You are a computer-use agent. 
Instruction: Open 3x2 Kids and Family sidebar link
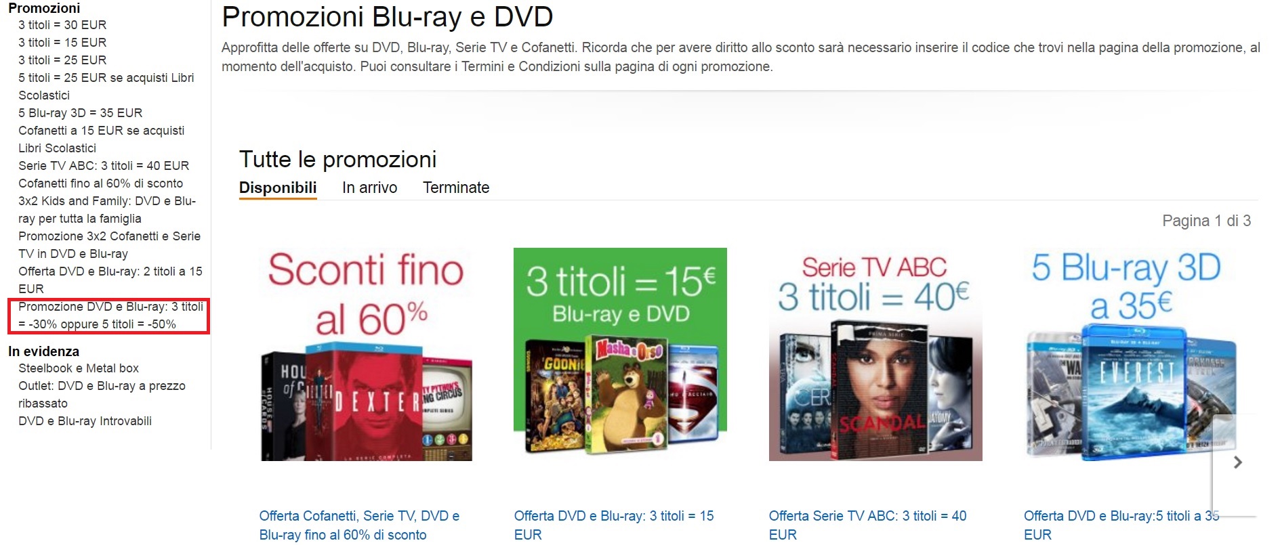point(107,210)
